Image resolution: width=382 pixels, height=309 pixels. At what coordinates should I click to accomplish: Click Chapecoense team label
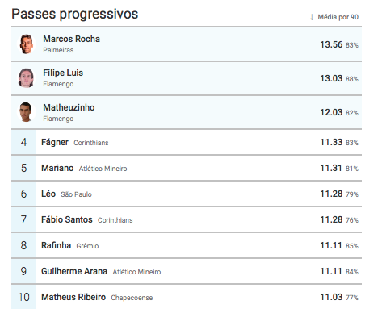(132, 298)
